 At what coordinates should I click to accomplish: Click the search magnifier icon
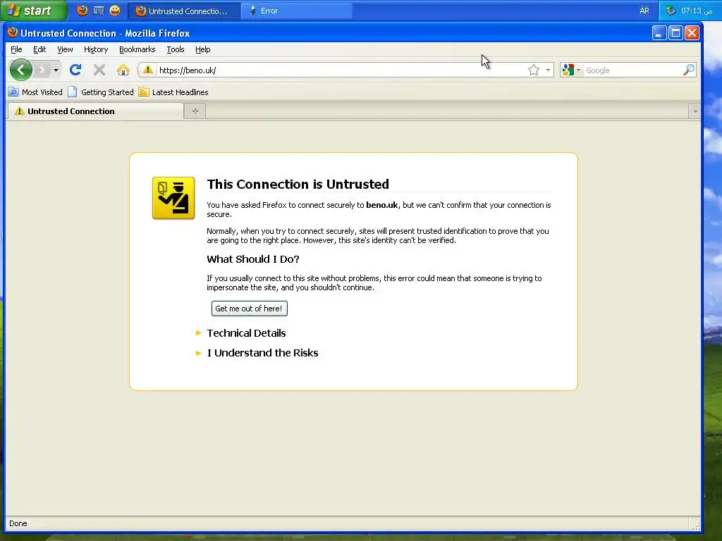coord(689,70)
